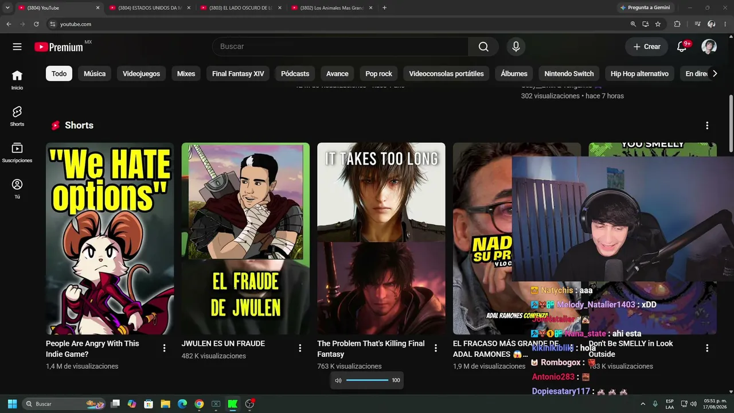Open the Chrome profile avatar
734x413 pixels.
pyautogui.click(x=712, y=24)
